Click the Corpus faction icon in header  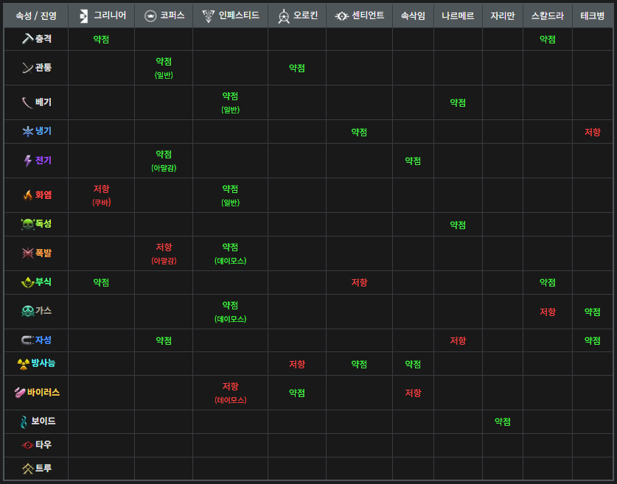pos(150,15)
